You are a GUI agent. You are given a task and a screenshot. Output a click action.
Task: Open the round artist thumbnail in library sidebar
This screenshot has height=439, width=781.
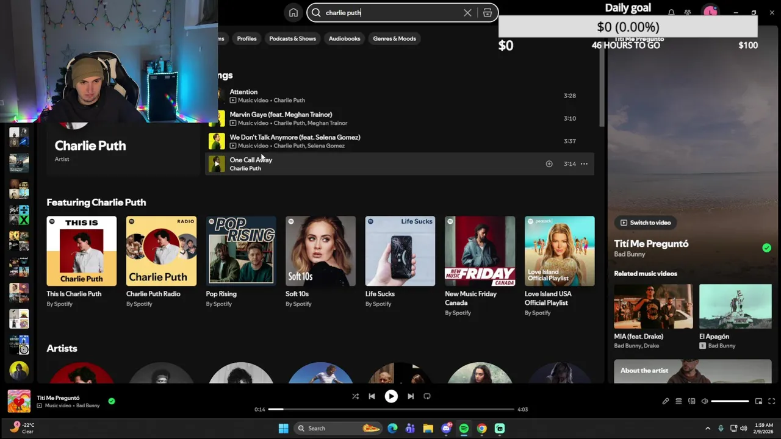pos(19,370)
